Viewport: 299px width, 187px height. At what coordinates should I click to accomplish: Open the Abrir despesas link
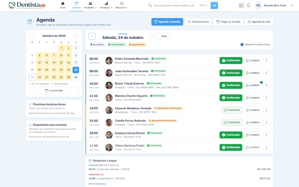coord(97,184)
